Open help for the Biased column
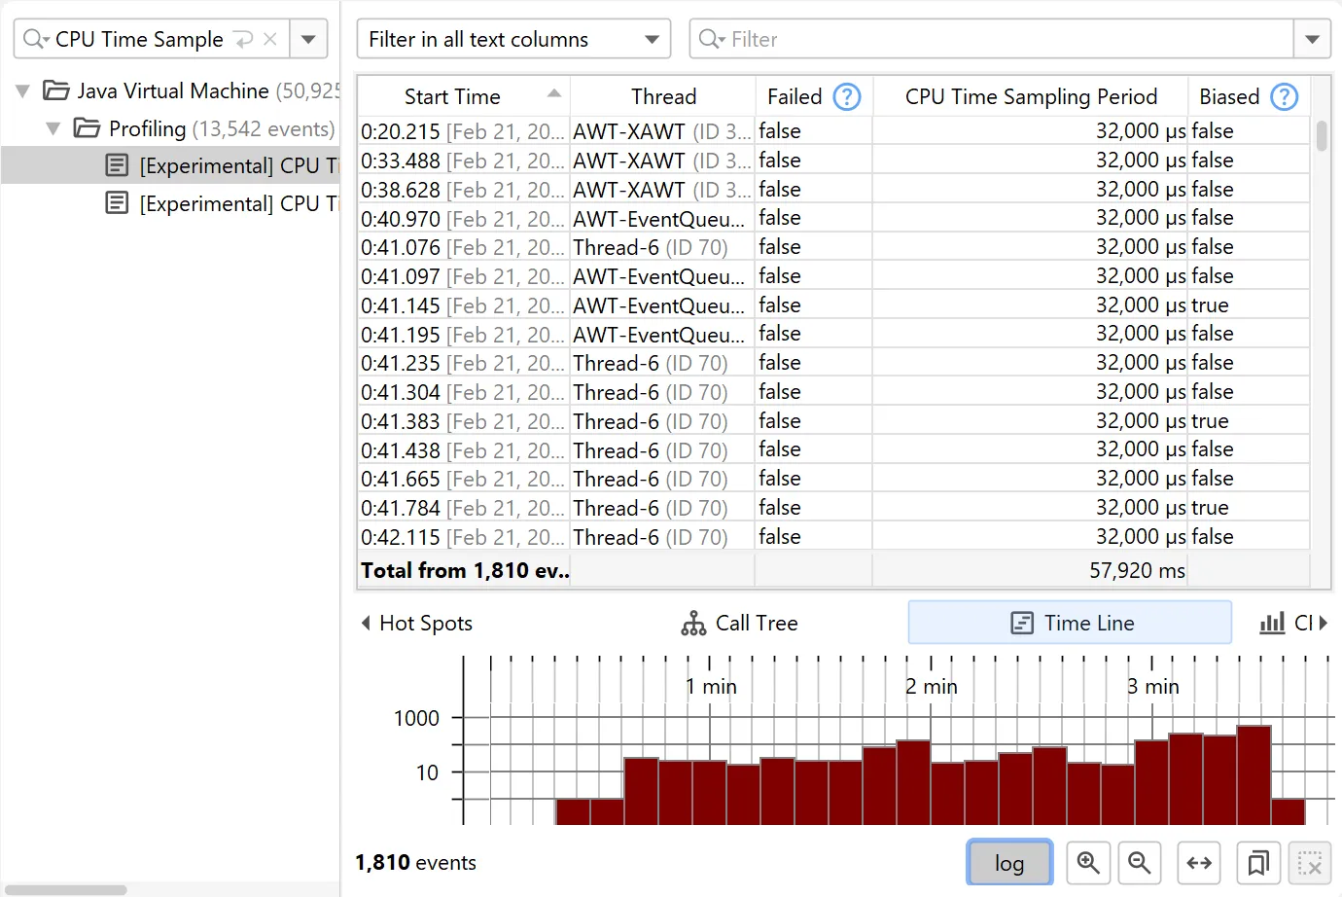 point(1284,96)
